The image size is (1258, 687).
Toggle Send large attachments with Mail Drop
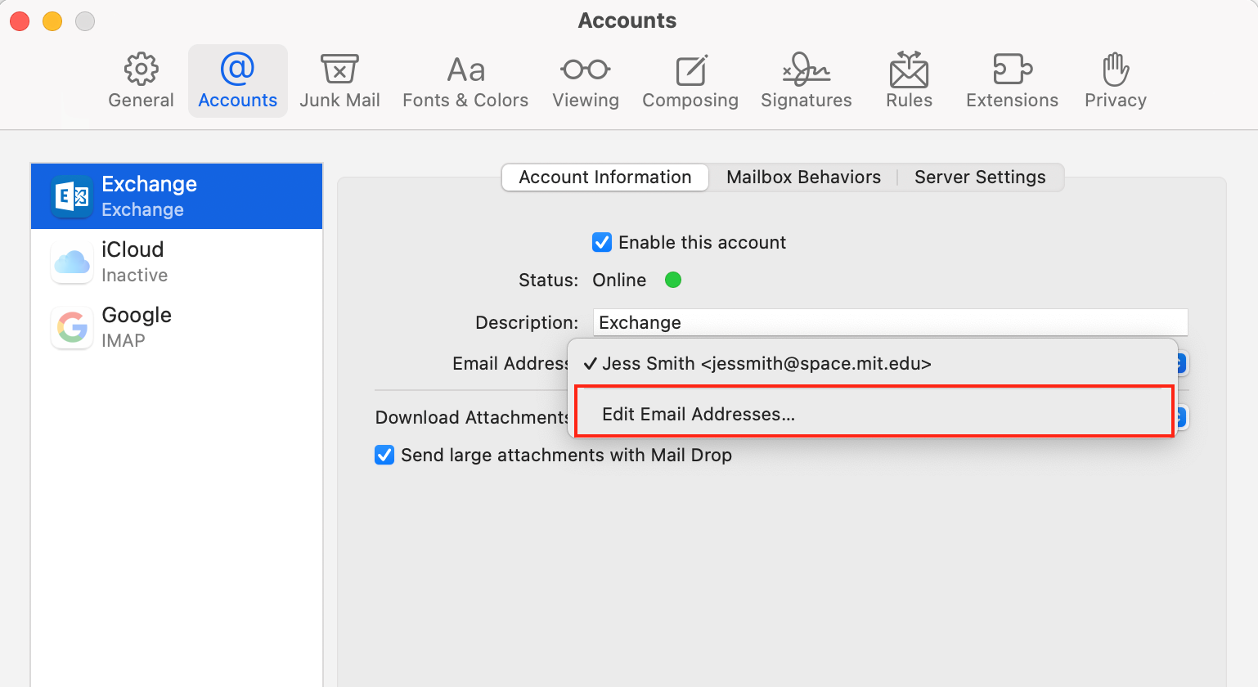pos(384,455)
